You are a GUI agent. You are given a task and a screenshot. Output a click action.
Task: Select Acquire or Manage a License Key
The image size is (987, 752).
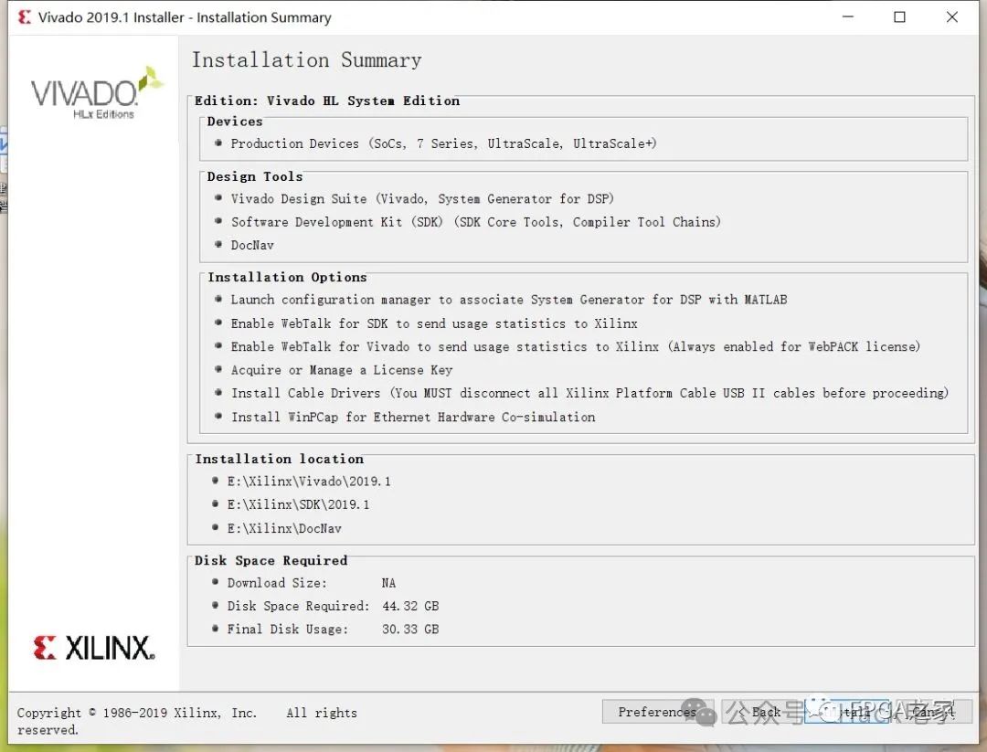click(x=341, y=370)
